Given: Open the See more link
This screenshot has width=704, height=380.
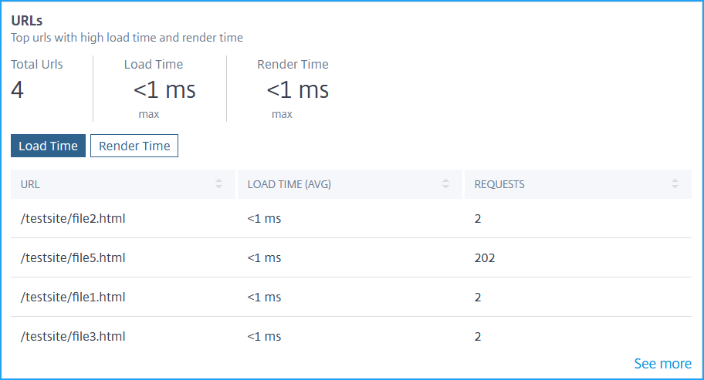Looking at the screenshot, I should [662, 363].
